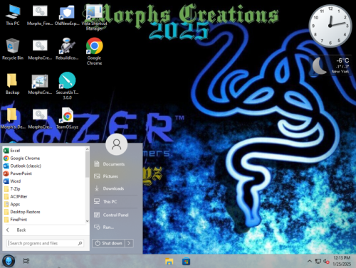
Task: Open the This PC desktop icon
Action: tap(13, 14)
